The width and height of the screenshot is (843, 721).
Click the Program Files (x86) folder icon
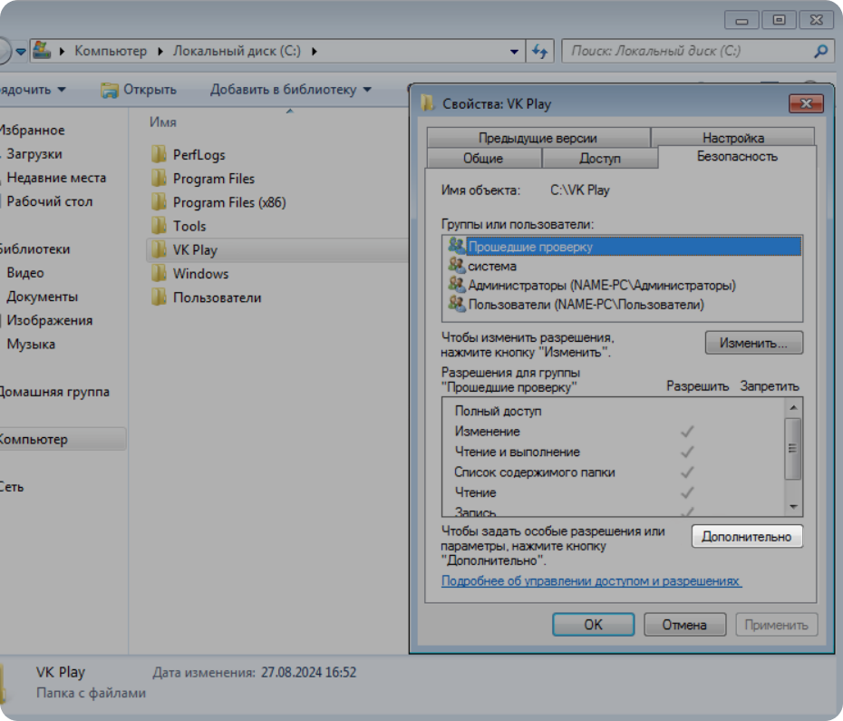point(160,202)
